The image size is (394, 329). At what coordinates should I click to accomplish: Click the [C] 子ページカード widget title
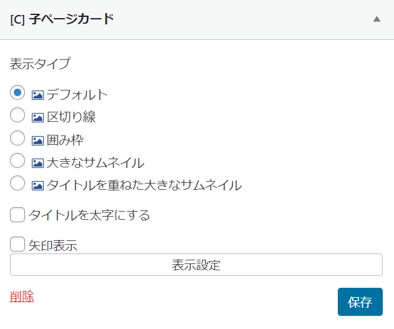[62, 19]
